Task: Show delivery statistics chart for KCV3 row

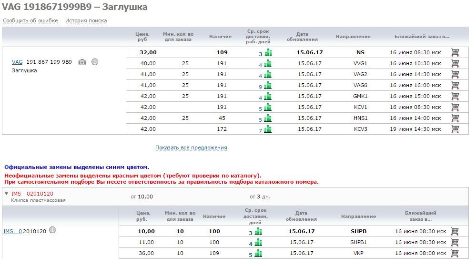Action: [x=268, y=129]
